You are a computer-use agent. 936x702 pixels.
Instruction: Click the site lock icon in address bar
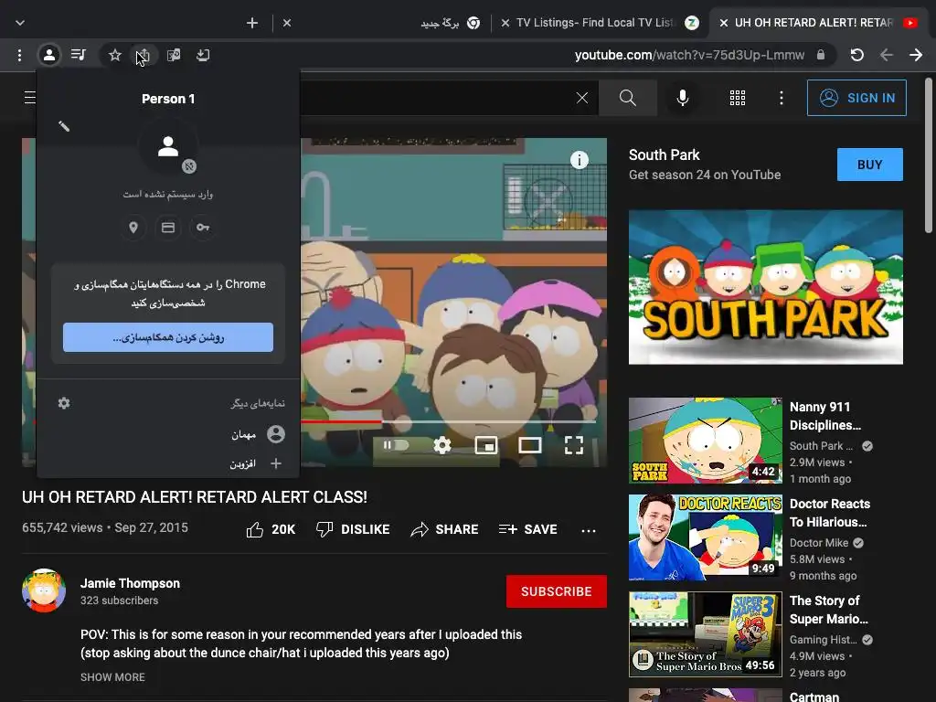821,55
